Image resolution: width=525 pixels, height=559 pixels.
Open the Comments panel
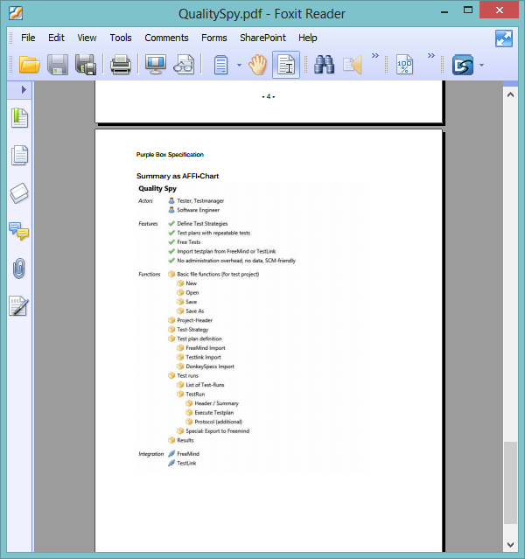point(19,231)
